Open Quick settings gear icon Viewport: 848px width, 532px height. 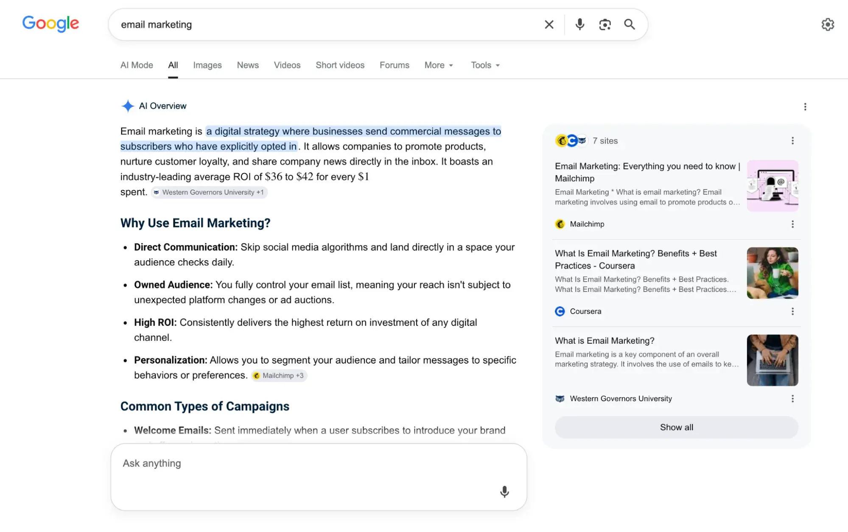[x=828, y=25]
